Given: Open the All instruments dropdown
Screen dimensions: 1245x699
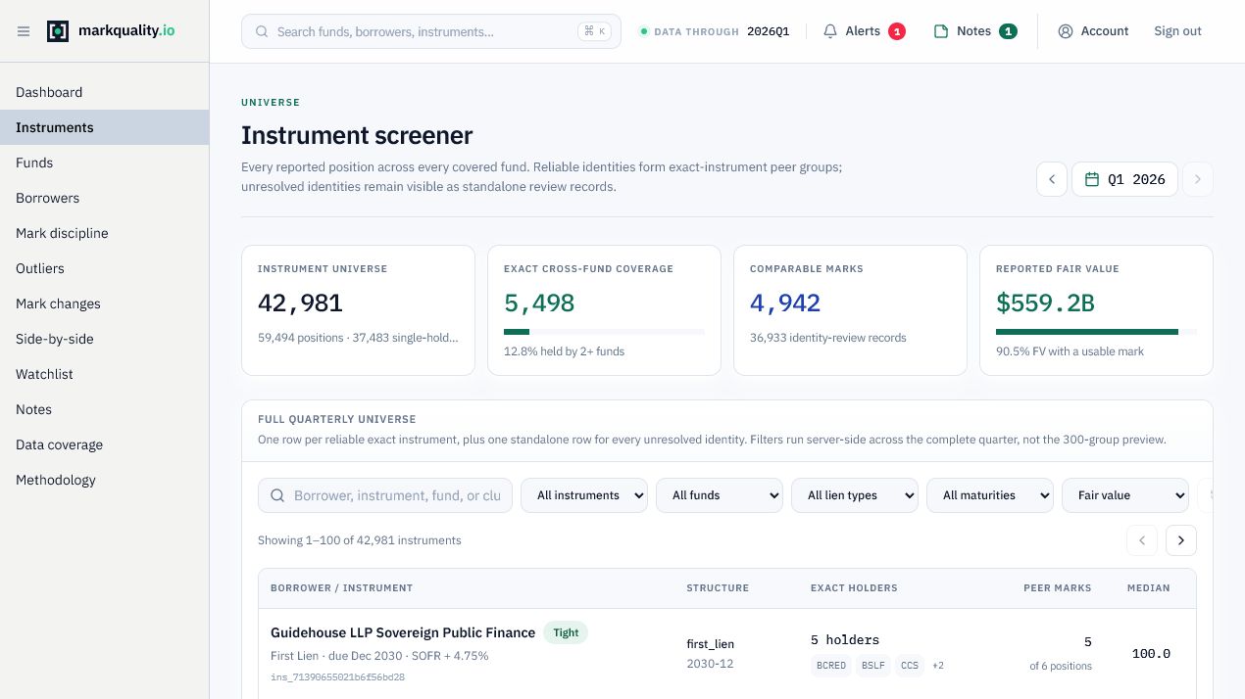Looking at the screenshot, I should [584, 495].
